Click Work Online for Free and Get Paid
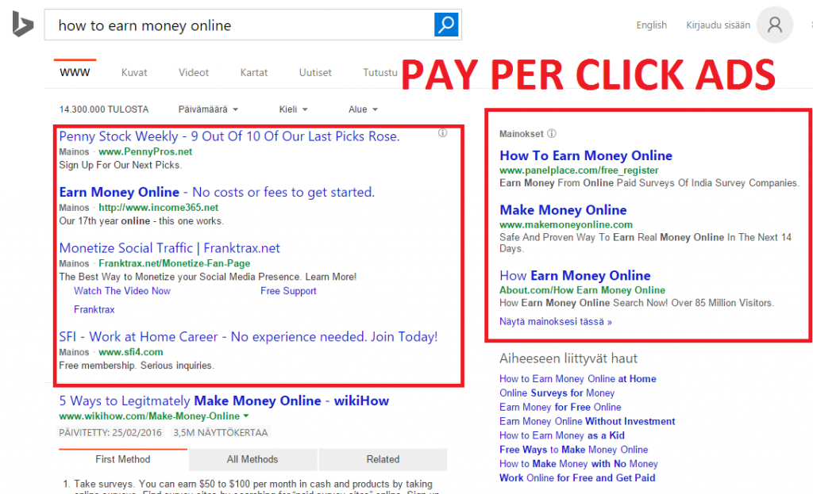 tap(577, 478)
